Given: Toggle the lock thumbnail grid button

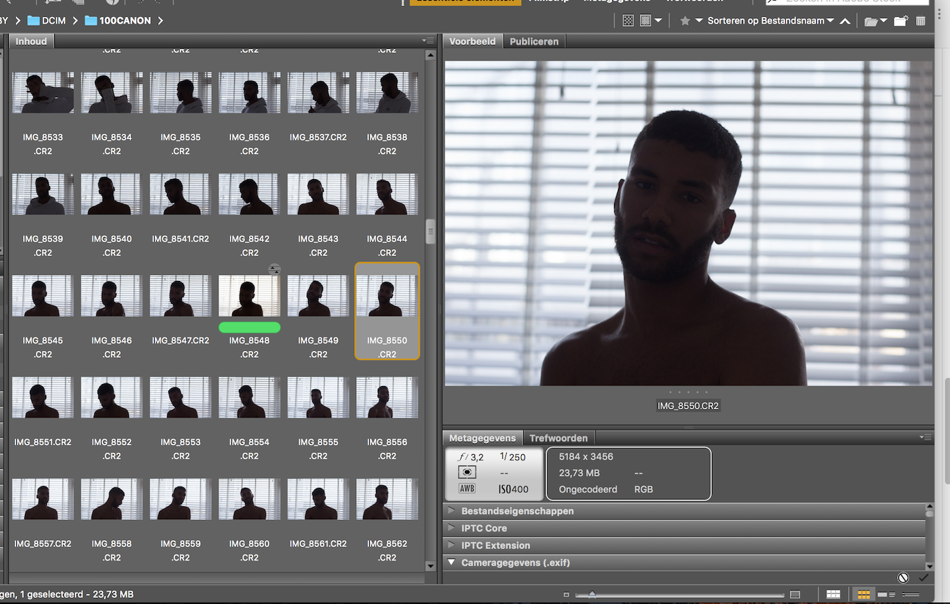Looking at the screenshot, I should (833, 594).
